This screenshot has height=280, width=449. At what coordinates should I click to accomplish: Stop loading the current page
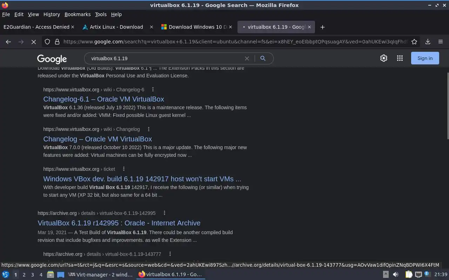click(x=34, y=42)
